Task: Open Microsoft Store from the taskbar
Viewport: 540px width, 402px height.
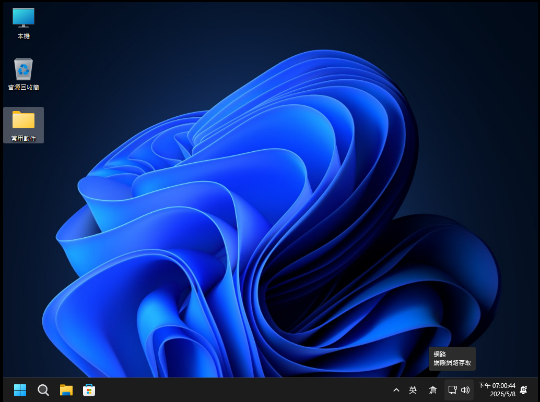Action: (x=89, y=390)
